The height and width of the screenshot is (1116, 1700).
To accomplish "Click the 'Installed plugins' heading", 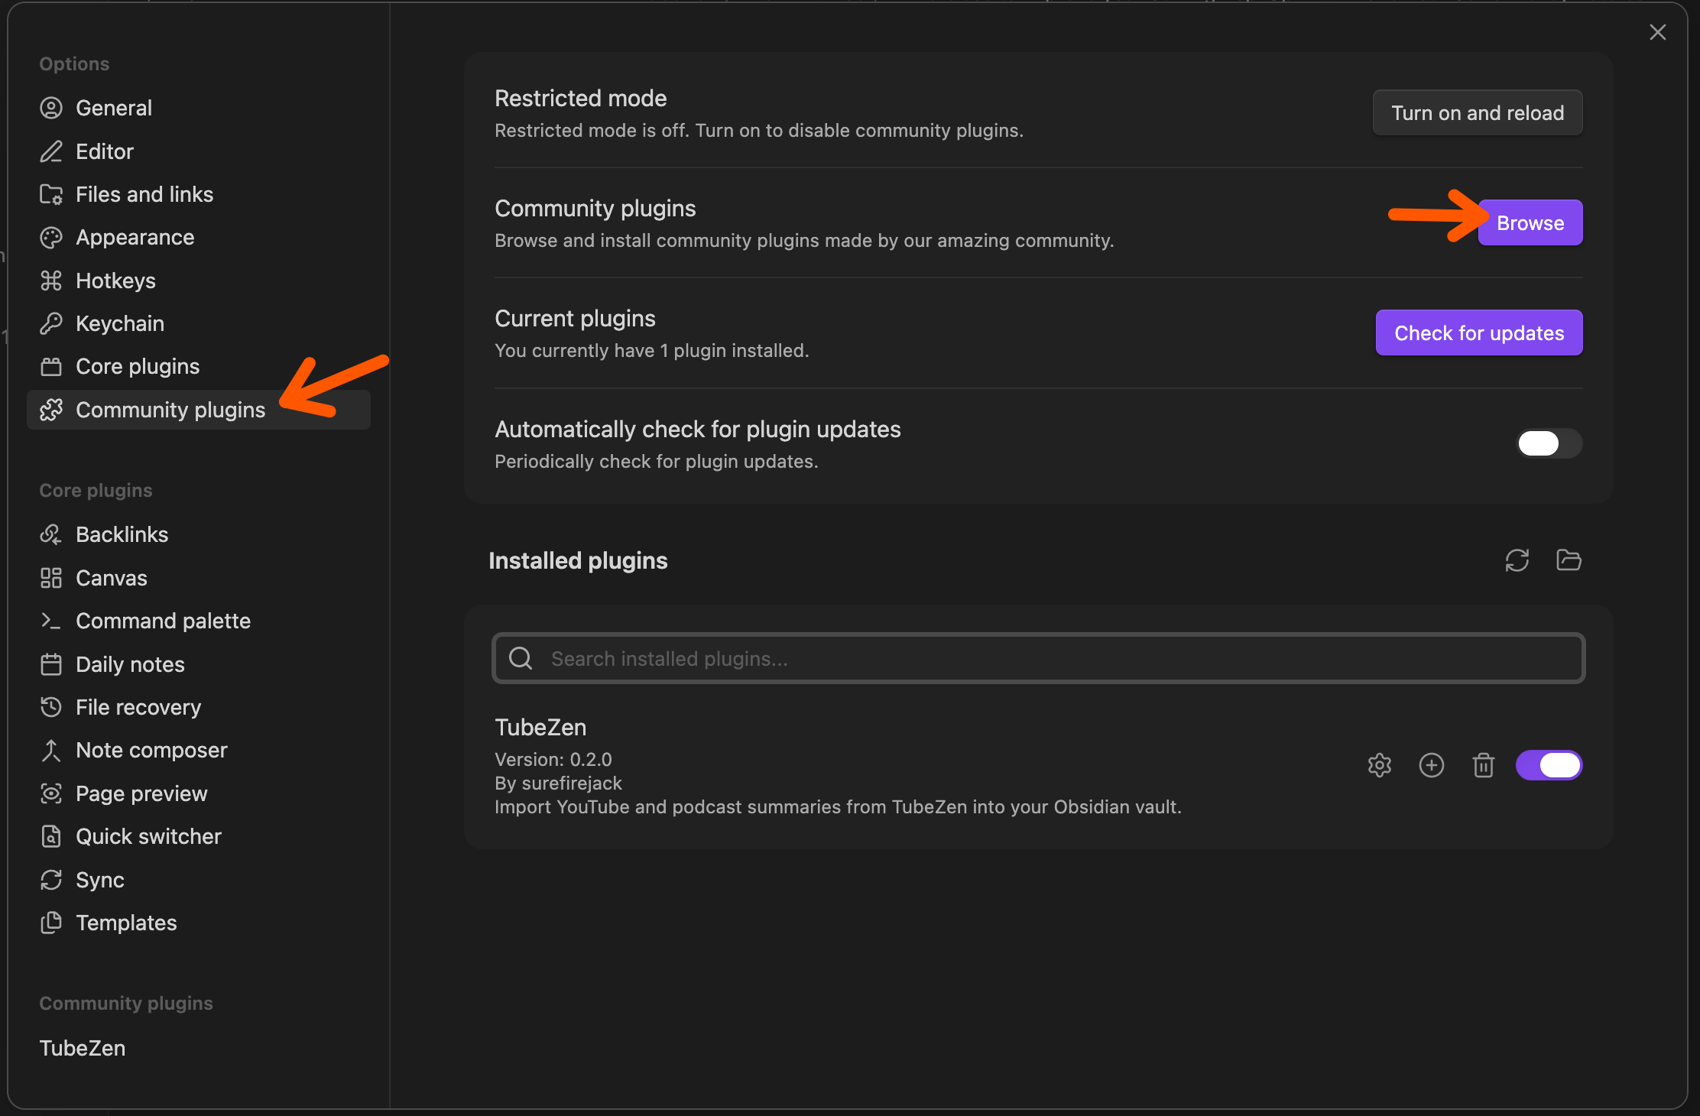I will click(578, 560).
